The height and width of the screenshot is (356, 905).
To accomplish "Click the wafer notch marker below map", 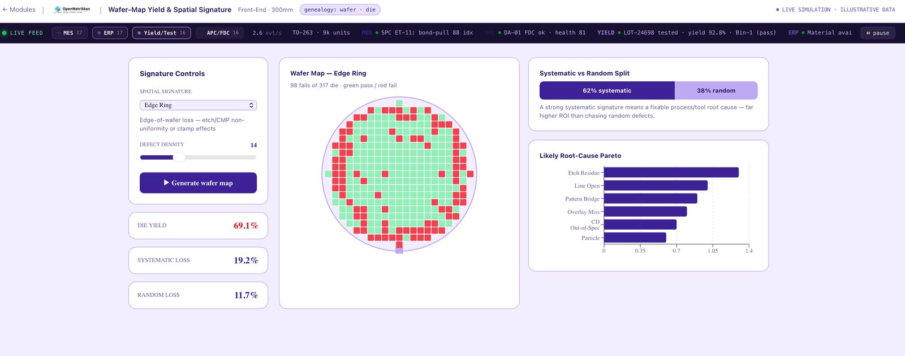I will [x=399, y=250].
